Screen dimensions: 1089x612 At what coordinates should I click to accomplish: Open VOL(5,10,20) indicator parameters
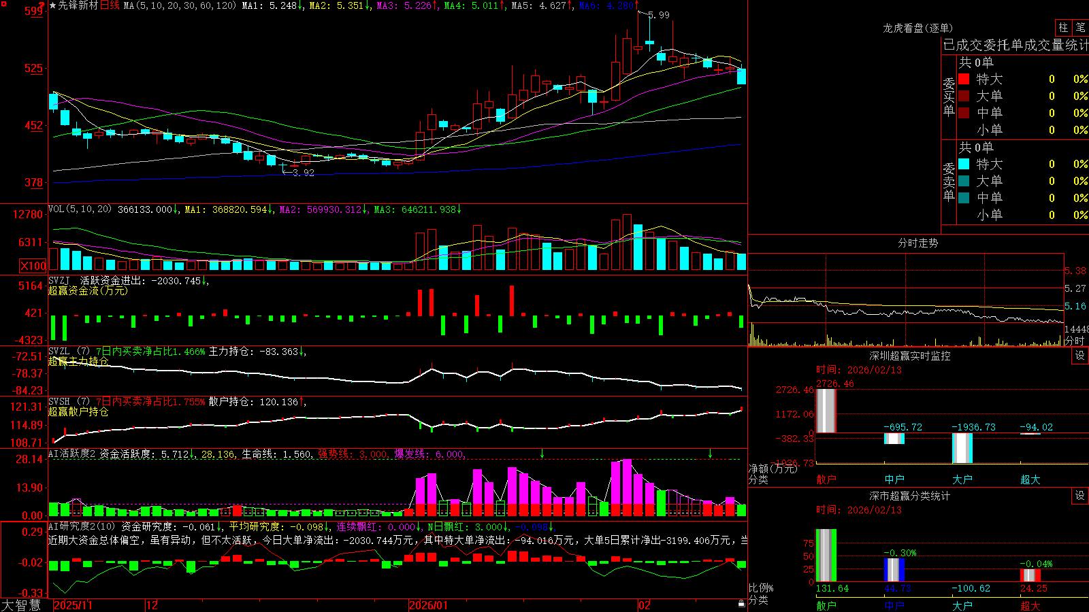coord(80,209)
